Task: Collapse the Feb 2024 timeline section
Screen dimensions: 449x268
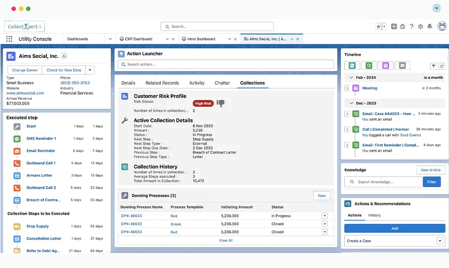Action: tap(351, 77)
